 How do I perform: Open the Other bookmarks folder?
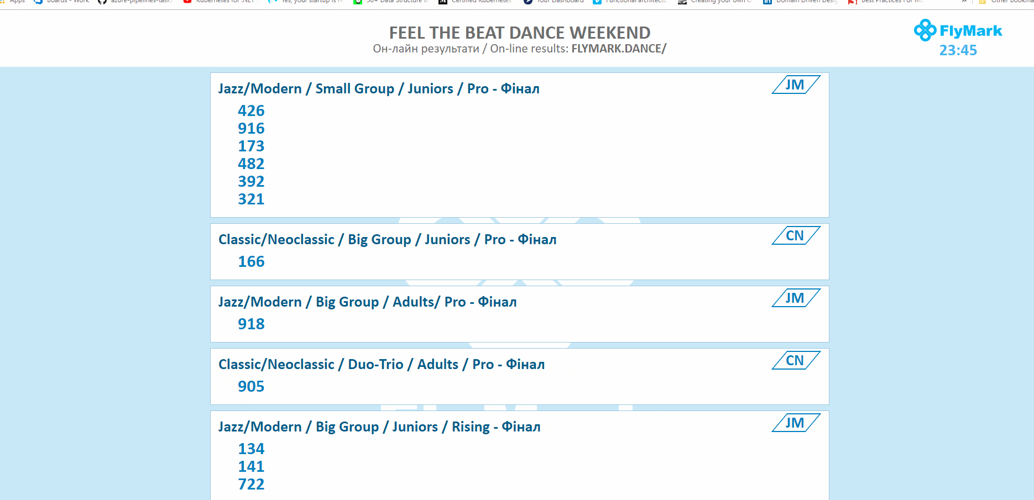click(1005, 2)
